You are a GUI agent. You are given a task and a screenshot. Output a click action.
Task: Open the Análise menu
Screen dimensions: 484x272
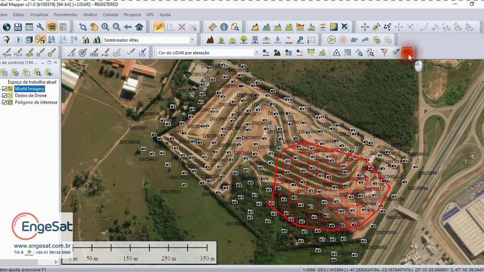coord(90,15)
